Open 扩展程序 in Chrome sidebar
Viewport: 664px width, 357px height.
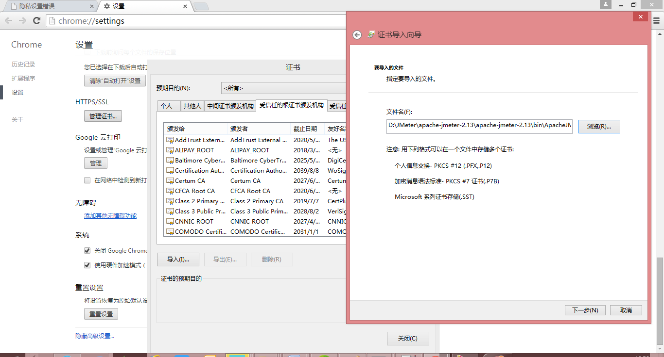[23, 79]
